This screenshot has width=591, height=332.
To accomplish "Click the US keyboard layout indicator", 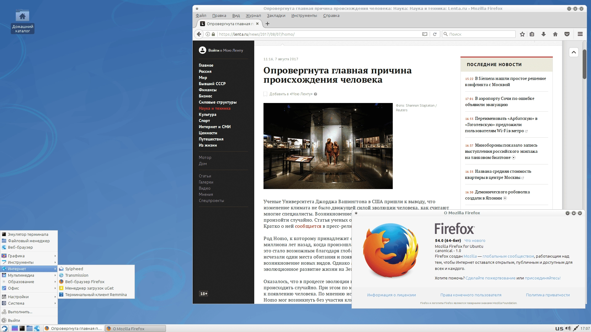I will click(559, 328).
